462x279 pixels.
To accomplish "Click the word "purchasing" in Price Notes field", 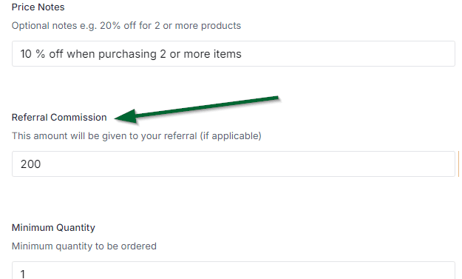I will (x=127, y=54).
